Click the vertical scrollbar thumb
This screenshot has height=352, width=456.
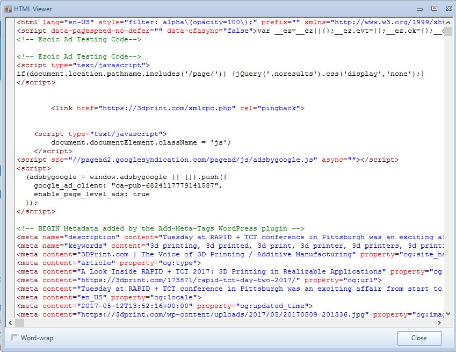[x=448, y=31]
